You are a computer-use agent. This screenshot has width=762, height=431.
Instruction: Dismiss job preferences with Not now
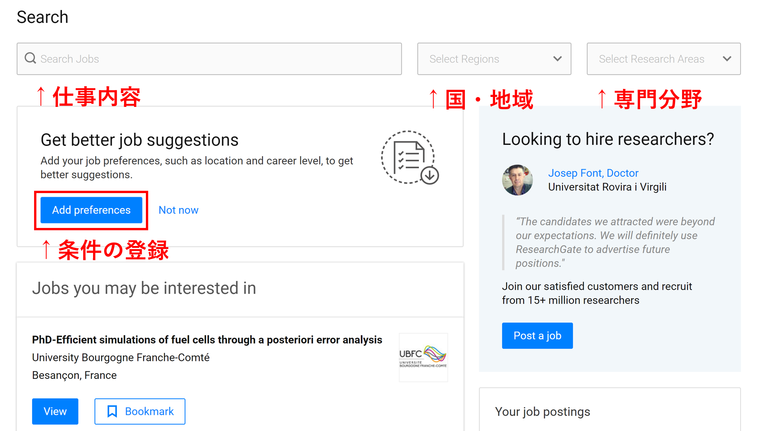pos(178,210)
